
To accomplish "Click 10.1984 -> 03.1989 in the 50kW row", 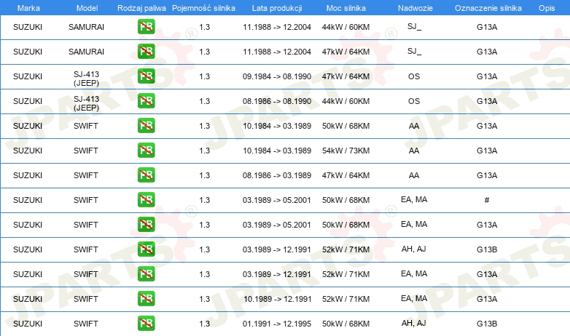I will 277,126.
